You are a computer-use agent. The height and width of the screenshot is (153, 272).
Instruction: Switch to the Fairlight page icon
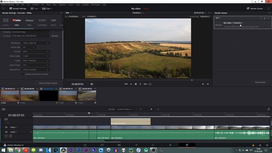click(x=170, y=145)
